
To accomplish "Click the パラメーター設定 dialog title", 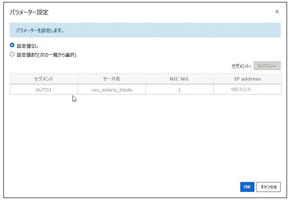I will [x=29, y=12].
